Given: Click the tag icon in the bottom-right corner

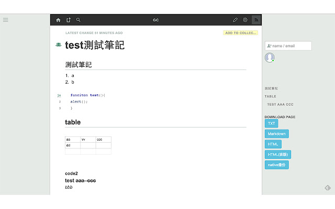Looking at the screenshot, I should point(328,188).
